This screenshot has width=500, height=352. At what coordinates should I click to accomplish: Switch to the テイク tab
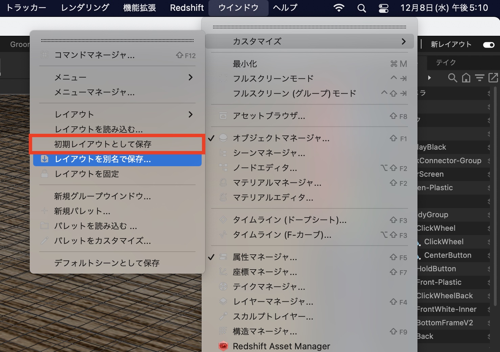click(446, 62)
